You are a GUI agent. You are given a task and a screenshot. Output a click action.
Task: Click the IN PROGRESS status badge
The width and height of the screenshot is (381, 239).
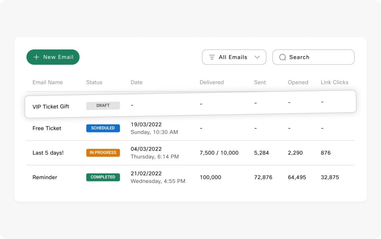[x=103, y=153]
